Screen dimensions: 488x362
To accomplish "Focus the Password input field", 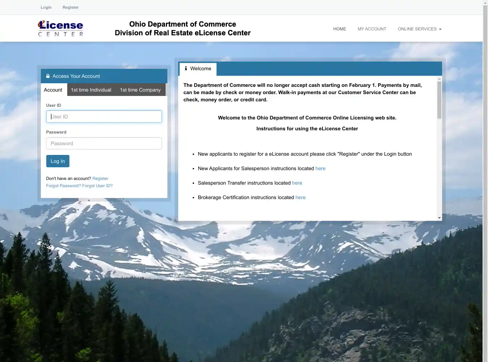I will pyautogui.click(x=104, y=143).
